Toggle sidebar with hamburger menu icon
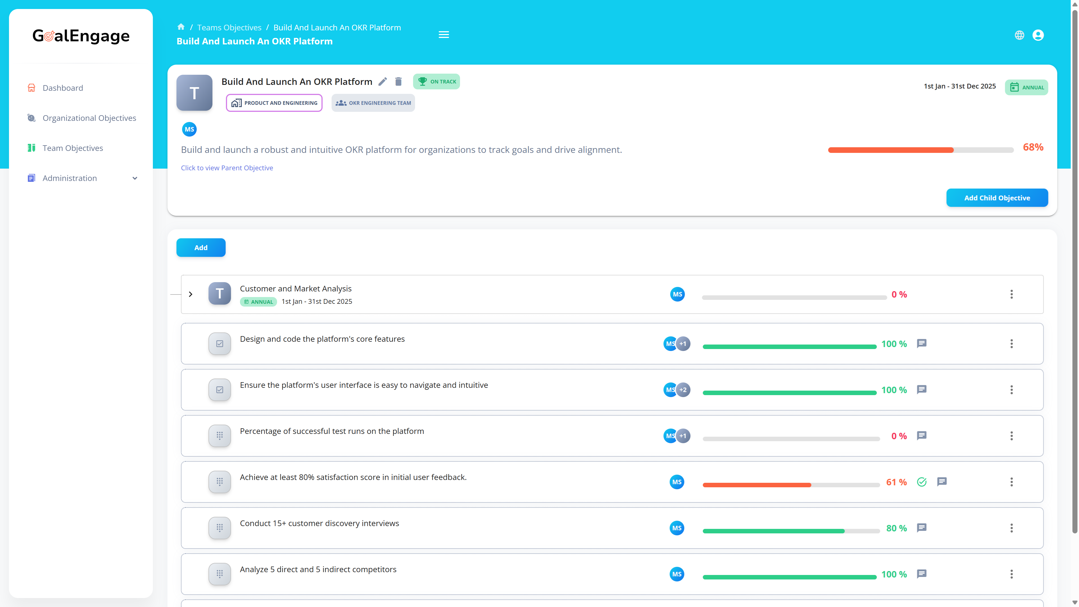Screen dimensions: 1079x607 tap(444, 35)
